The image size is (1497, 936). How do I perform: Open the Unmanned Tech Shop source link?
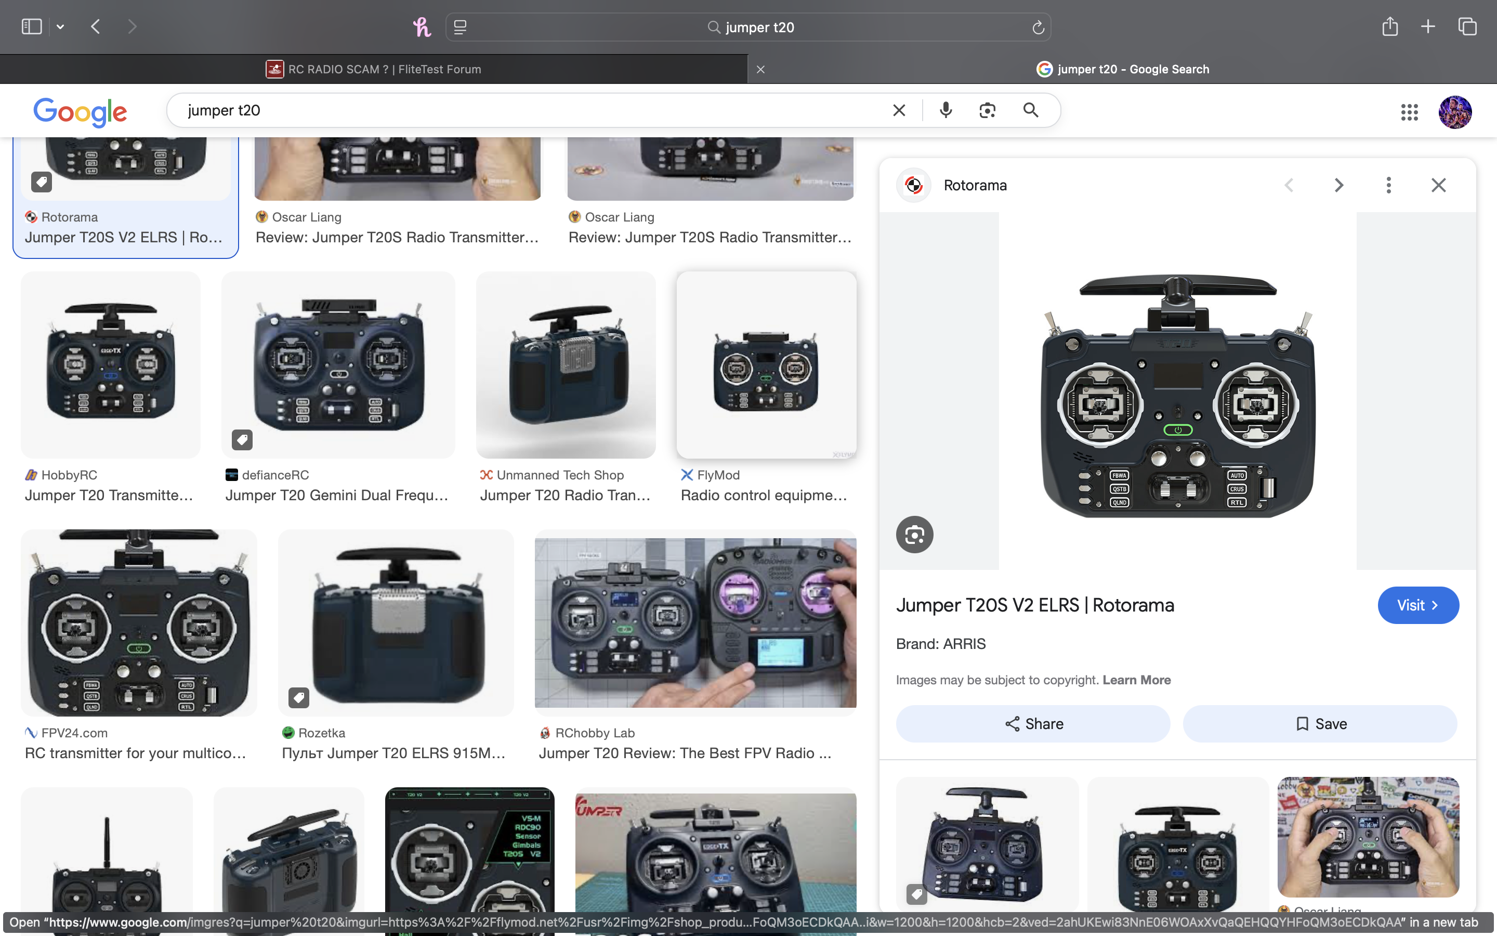[552, 475]
